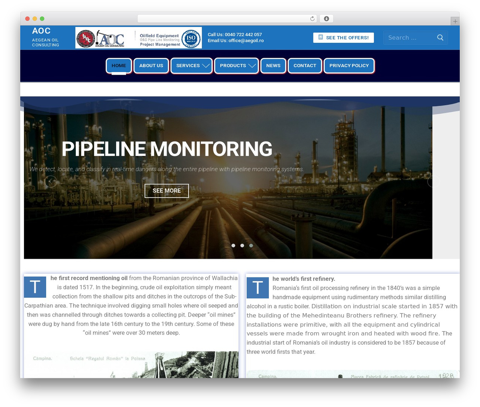
Task: Click the 'The world's first refinery' heading
Action: coord(304,279)
